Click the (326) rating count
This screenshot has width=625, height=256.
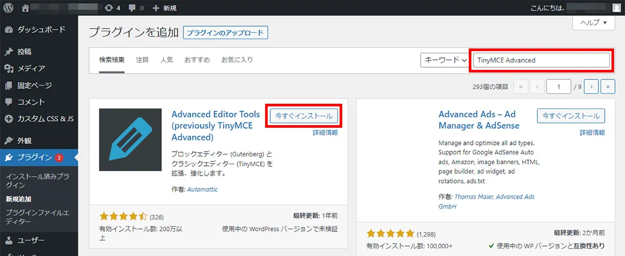pos(157,216)
